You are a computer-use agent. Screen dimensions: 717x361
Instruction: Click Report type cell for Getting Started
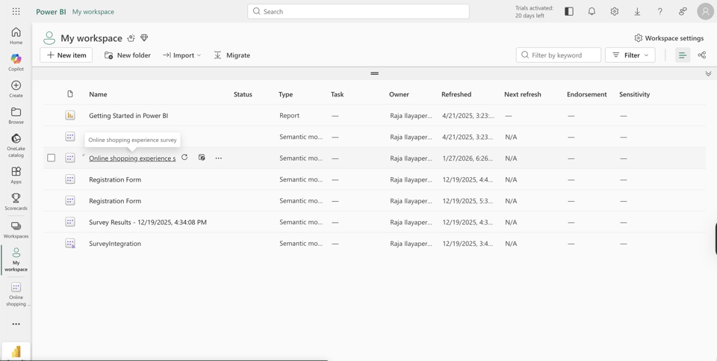coord(290,115)
